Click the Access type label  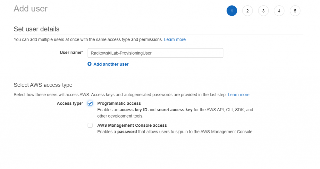click(x=70, y=103)
